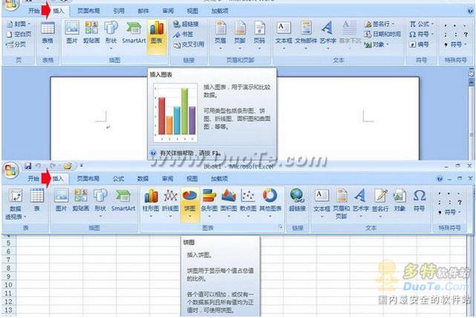Insert Picture in Excel ribbon

tap(61, 200)
